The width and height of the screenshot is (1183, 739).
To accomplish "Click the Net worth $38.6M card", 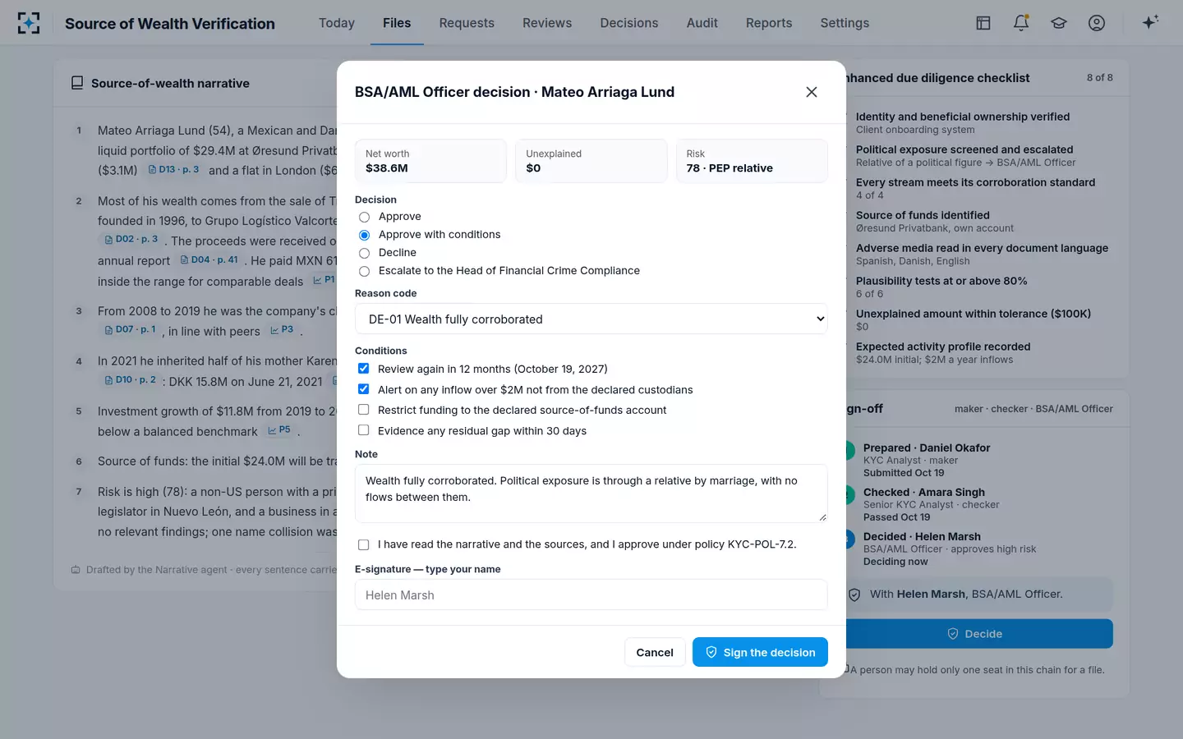I will 430,161.
